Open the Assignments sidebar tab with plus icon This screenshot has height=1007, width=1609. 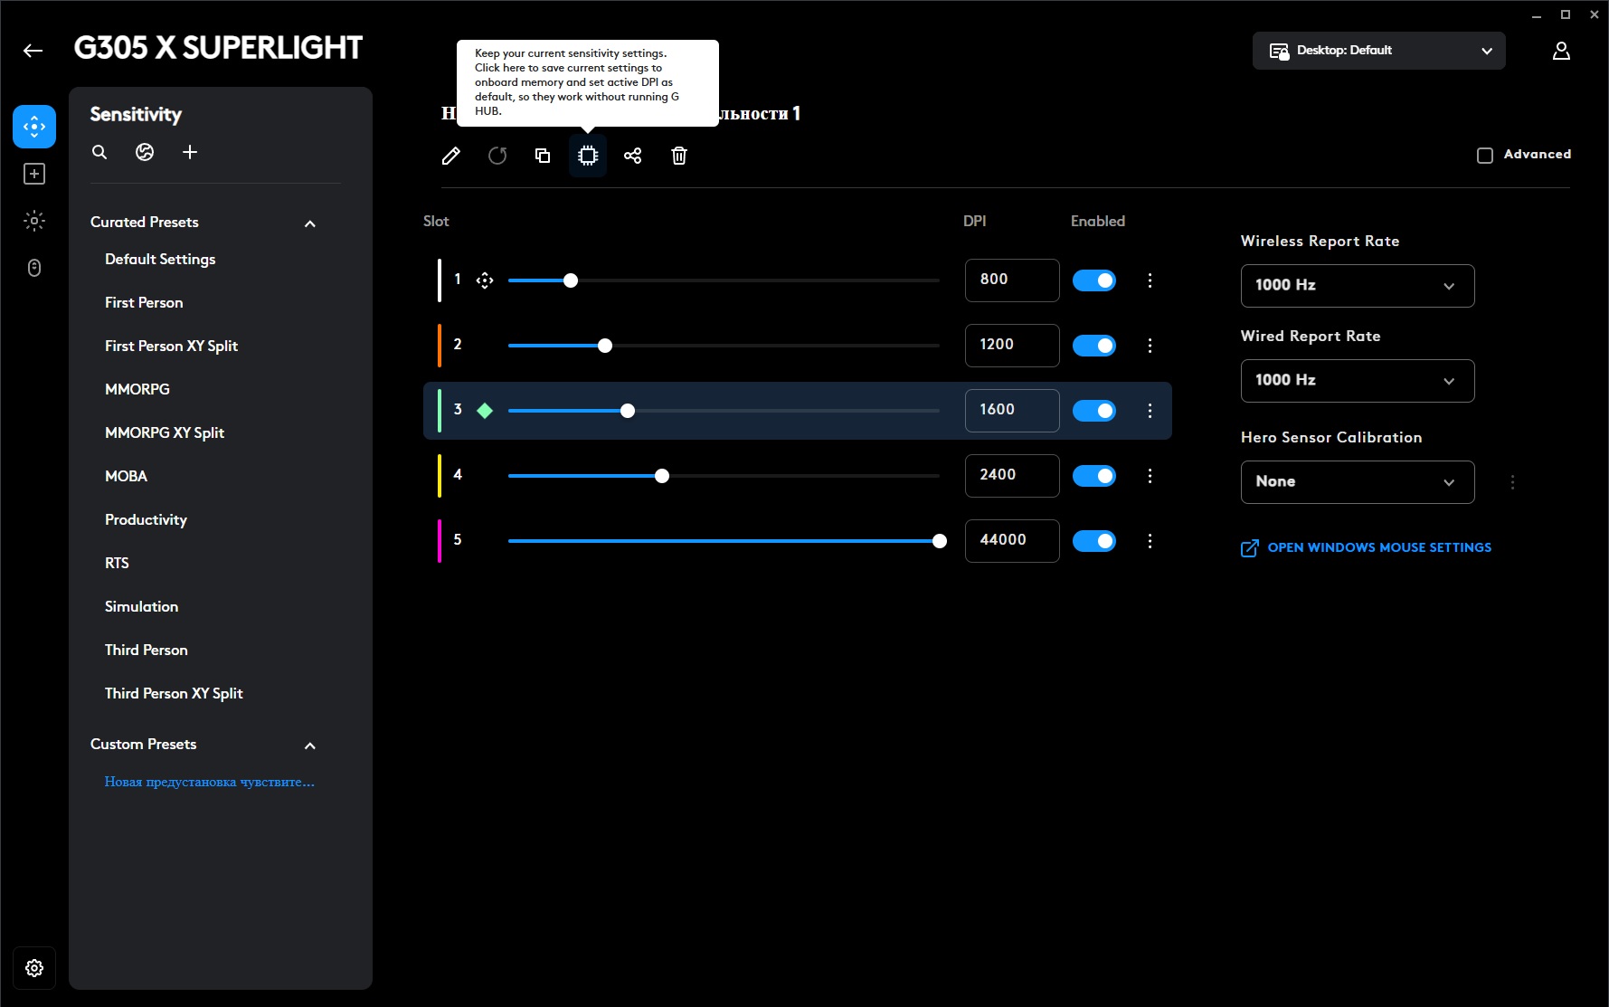point(34,174)
